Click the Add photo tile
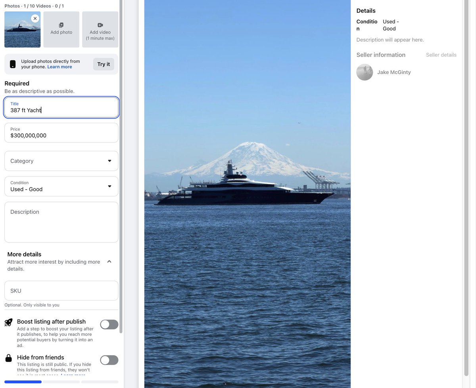Image resolution: width=476 pixels, height=388 pixels. click(x=61, y=29)
